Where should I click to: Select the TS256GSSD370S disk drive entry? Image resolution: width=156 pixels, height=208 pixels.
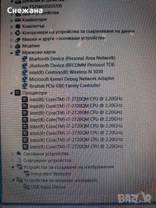pos(46,6)
